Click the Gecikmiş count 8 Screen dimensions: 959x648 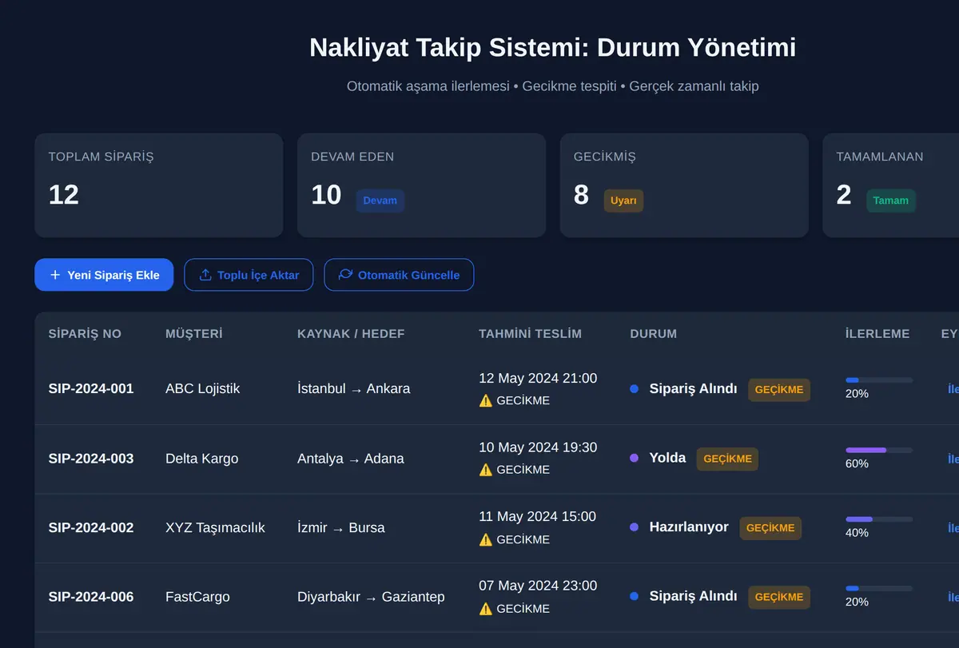coord(581,195)
